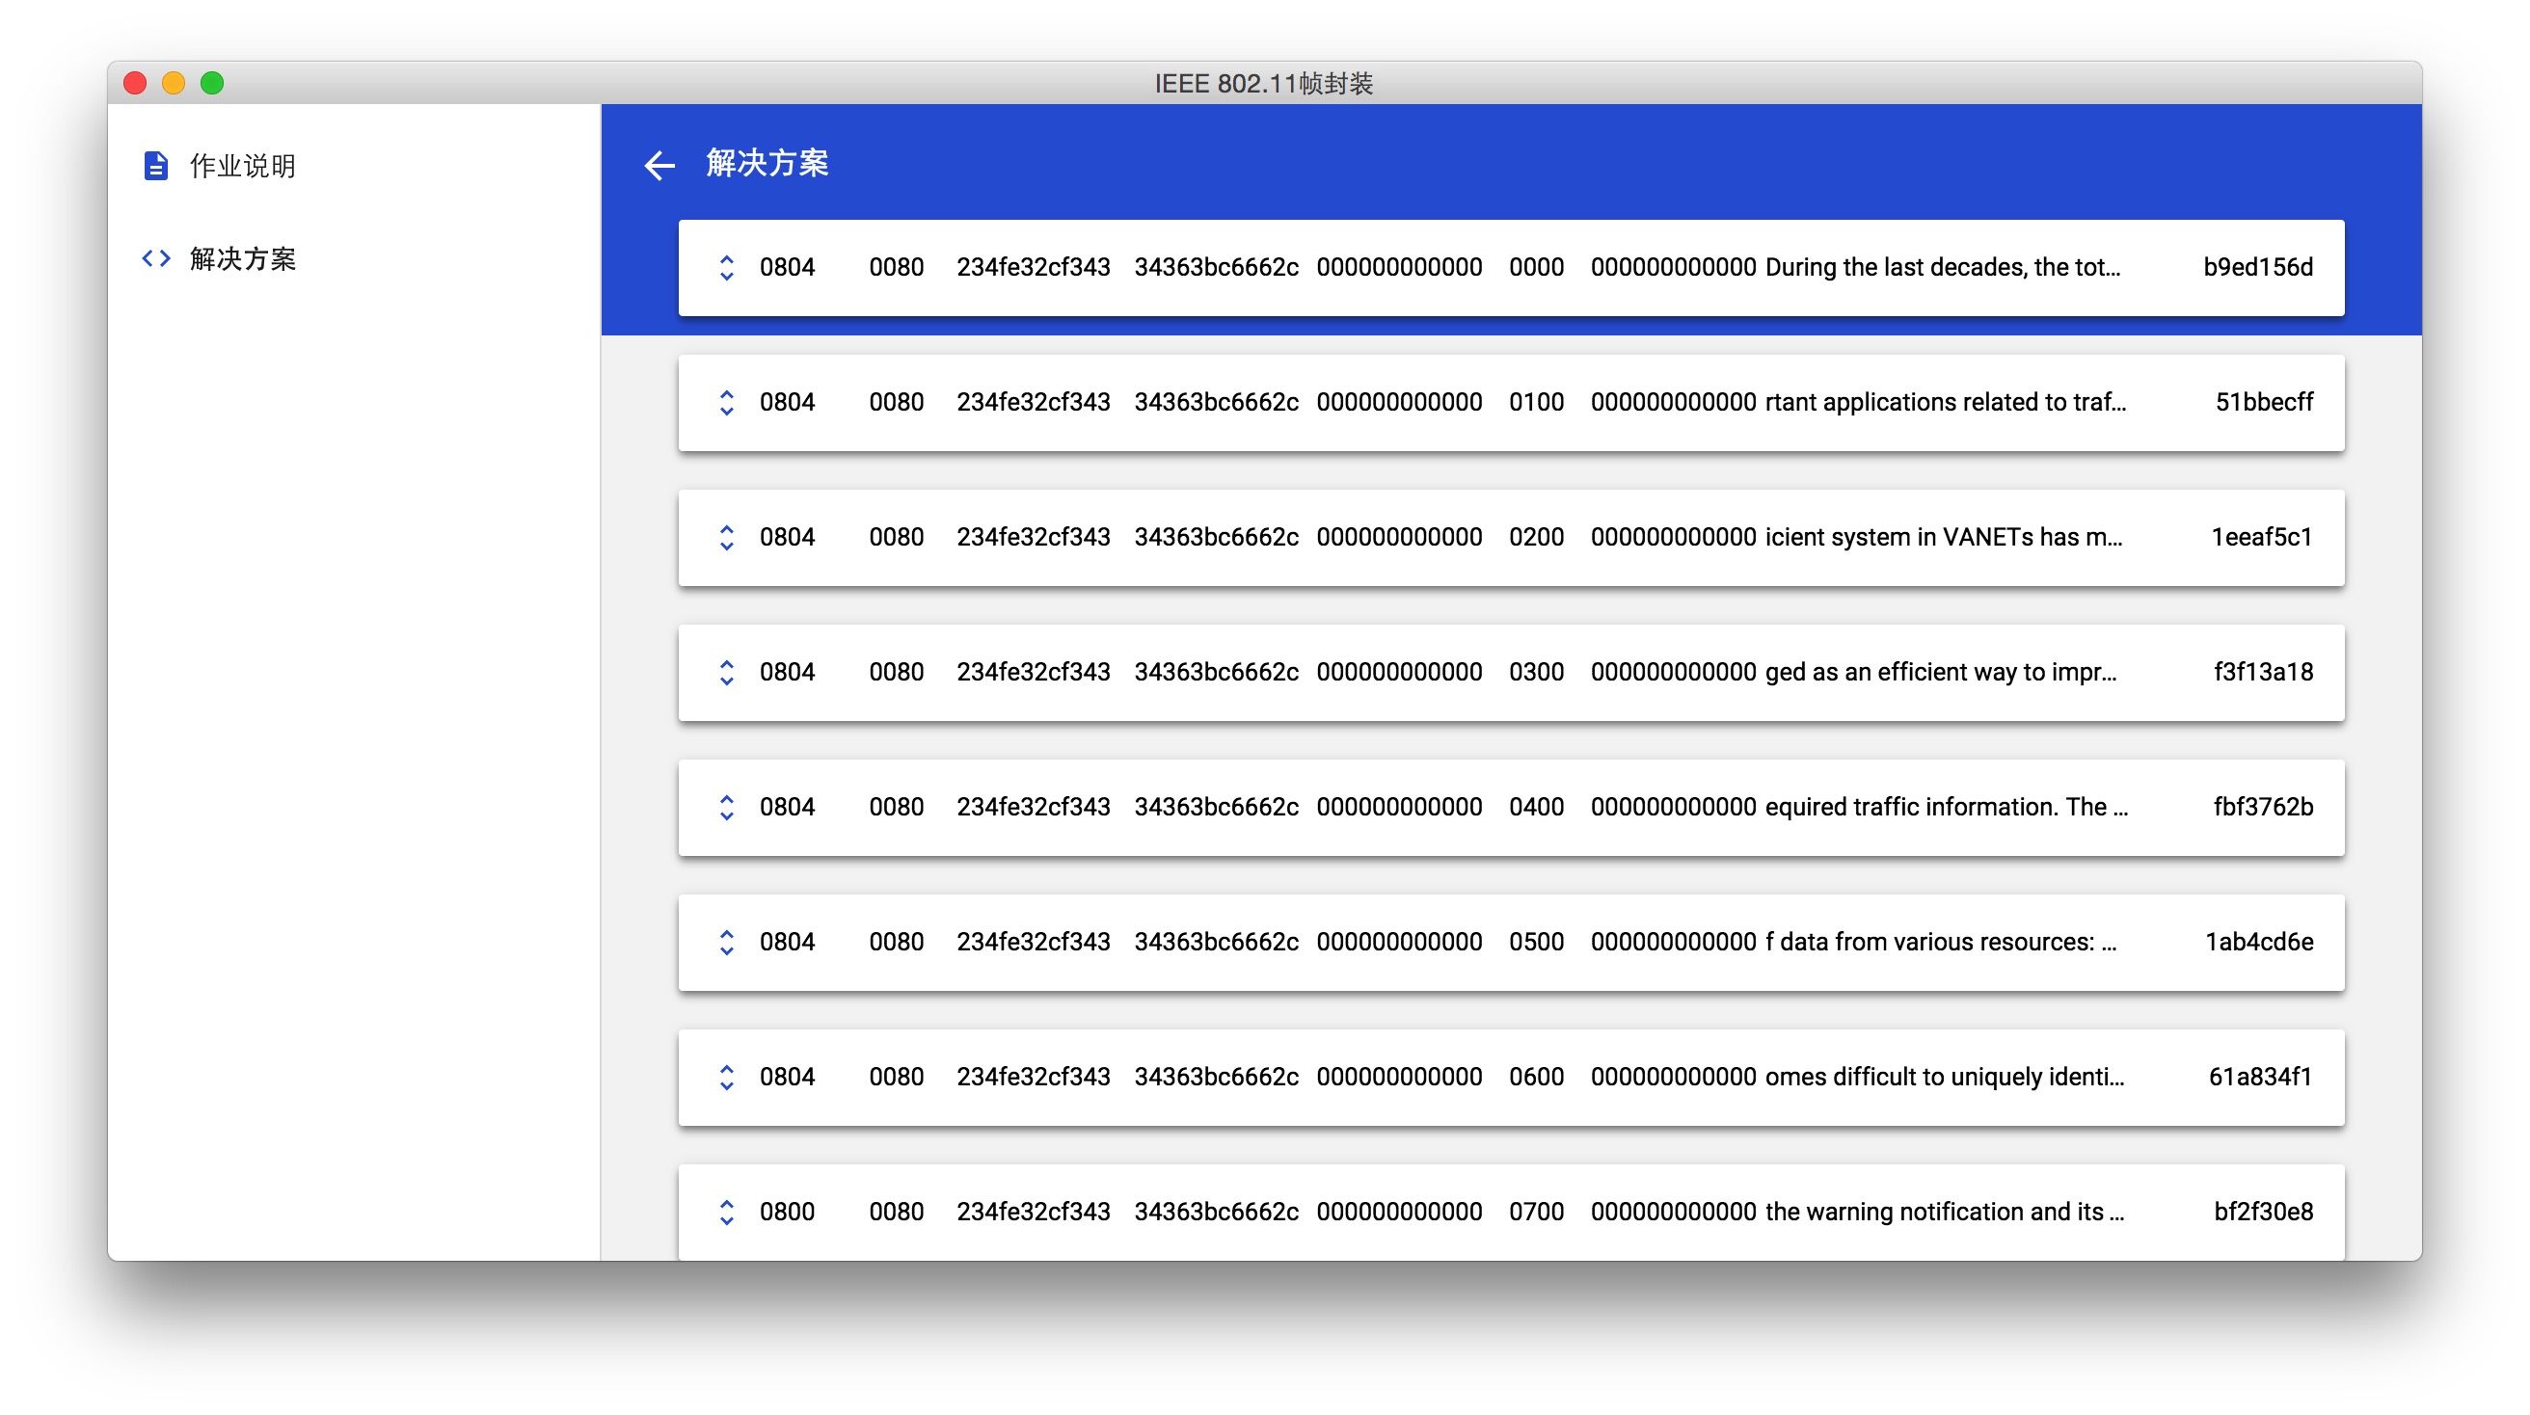The height and width of the screenshot is (1415, 2530).
Task: Click the green macOS fullscreen window button
Action: pos(212,84)
